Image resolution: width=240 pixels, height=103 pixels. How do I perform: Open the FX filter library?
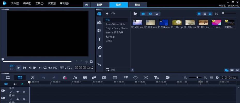pos(99,56)
